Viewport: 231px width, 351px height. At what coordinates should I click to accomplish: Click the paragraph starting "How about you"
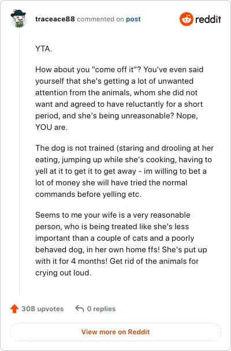pos(120,98)
